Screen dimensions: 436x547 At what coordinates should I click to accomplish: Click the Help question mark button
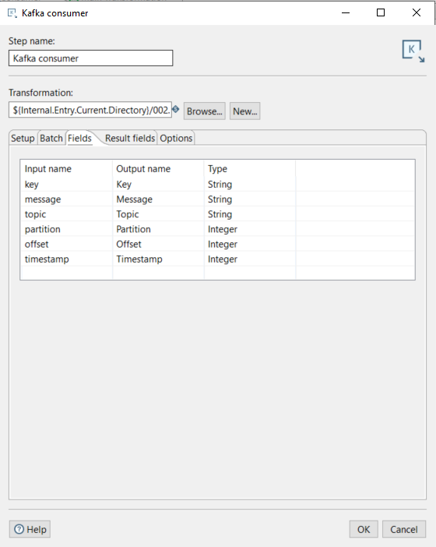click(x=30, y=529)
